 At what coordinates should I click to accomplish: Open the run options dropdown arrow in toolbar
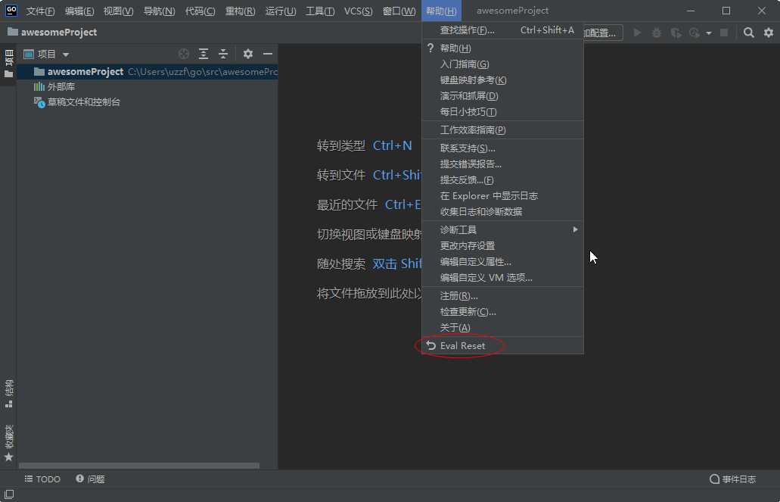pyautogui.click(x=709, y=33)
